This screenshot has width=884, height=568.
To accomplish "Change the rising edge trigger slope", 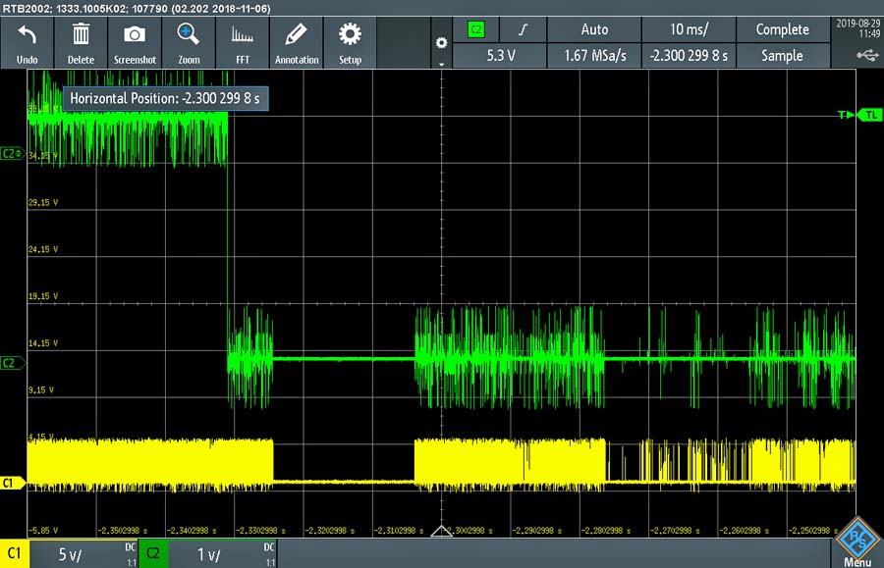I will 524,29.
